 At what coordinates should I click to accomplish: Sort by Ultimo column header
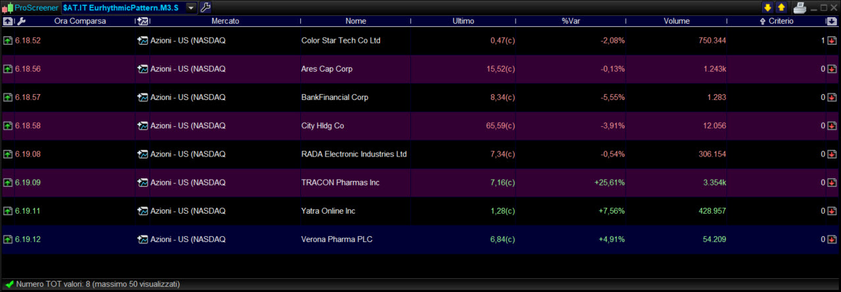click(x=463, y=21)
